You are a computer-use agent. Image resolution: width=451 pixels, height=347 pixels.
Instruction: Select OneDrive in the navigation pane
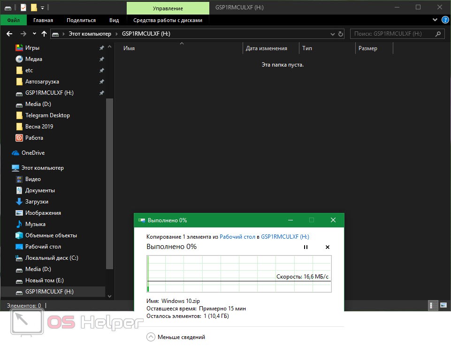pyautogui.click(x=33, y=153)
